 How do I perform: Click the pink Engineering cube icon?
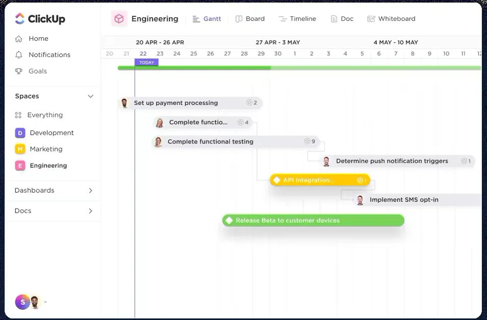pos(119,19)
